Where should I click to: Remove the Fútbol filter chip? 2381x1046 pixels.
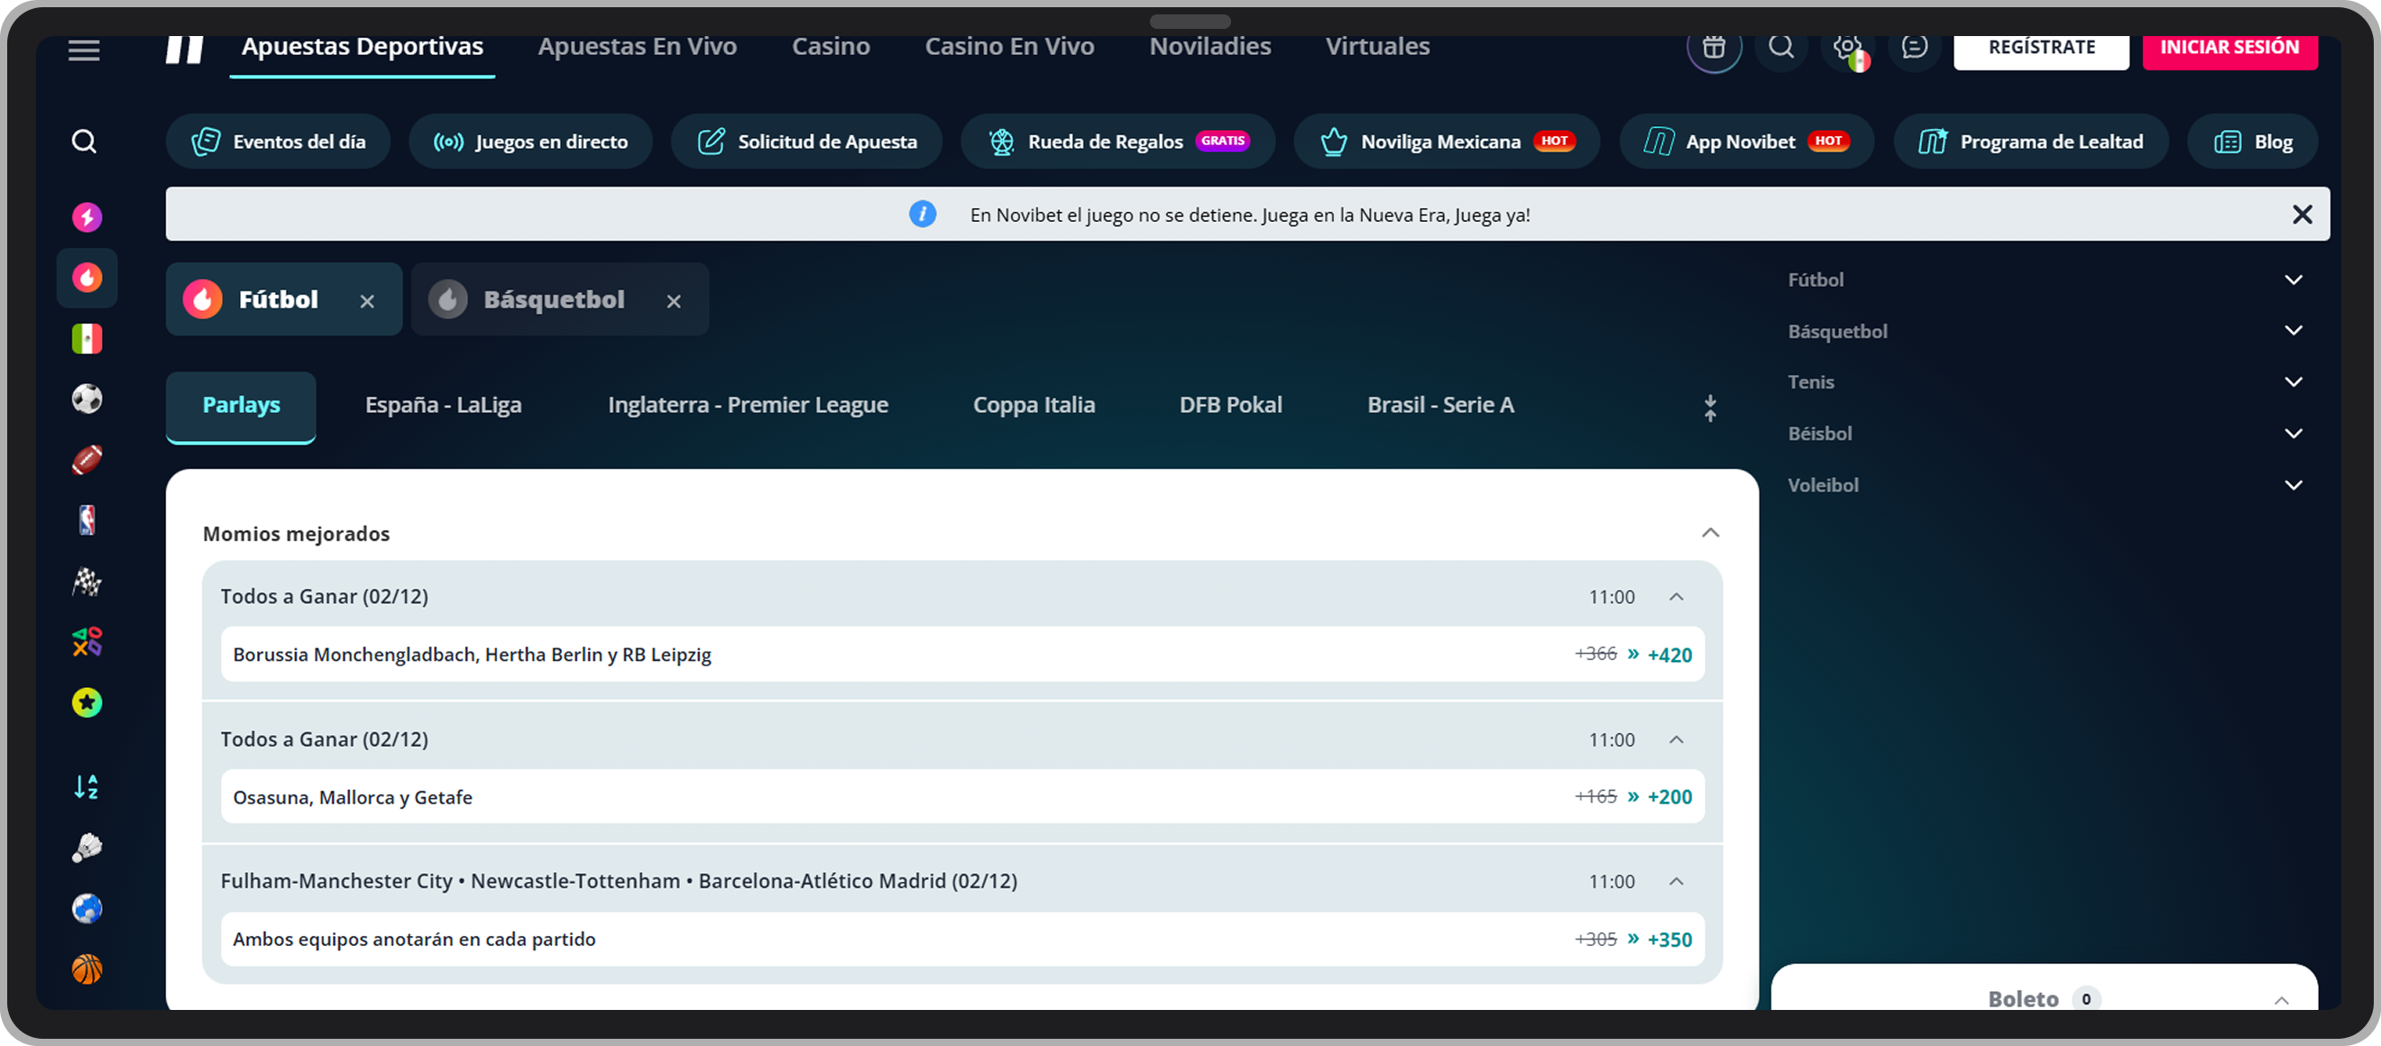coord(367,301)
